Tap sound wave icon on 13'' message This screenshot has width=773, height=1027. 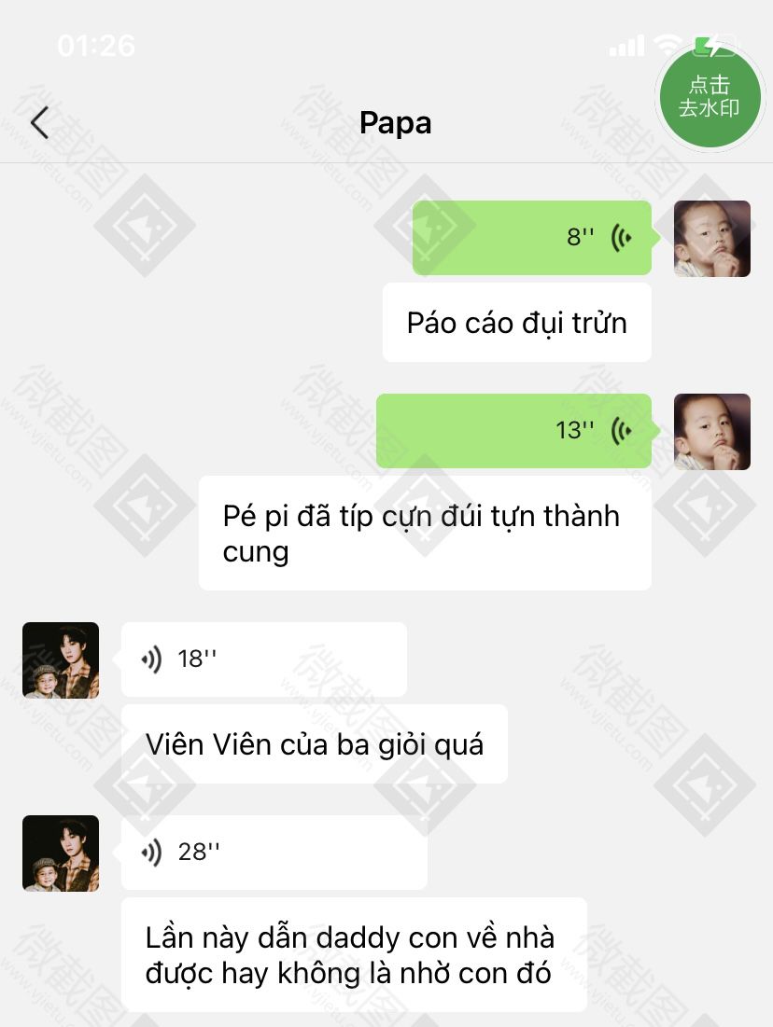pyautogui.click(x=621, y=430)
